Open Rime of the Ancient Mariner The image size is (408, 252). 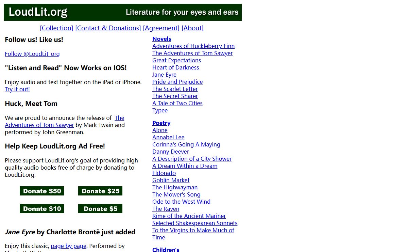click(x=189, y=216)
